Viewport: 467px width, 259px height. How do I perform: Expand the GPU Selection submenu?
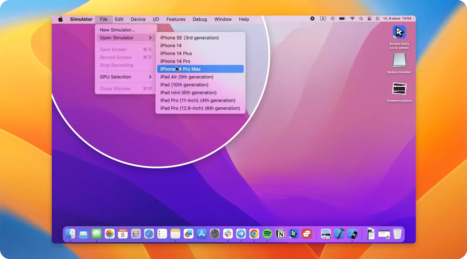pos(126,77)
